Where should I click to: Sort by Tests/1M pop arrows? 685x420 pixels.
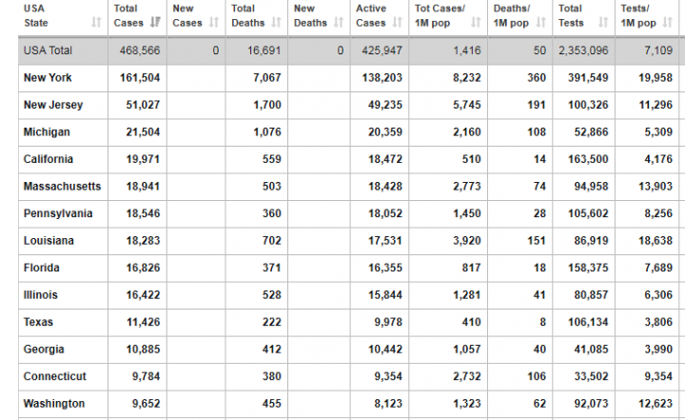668,22
